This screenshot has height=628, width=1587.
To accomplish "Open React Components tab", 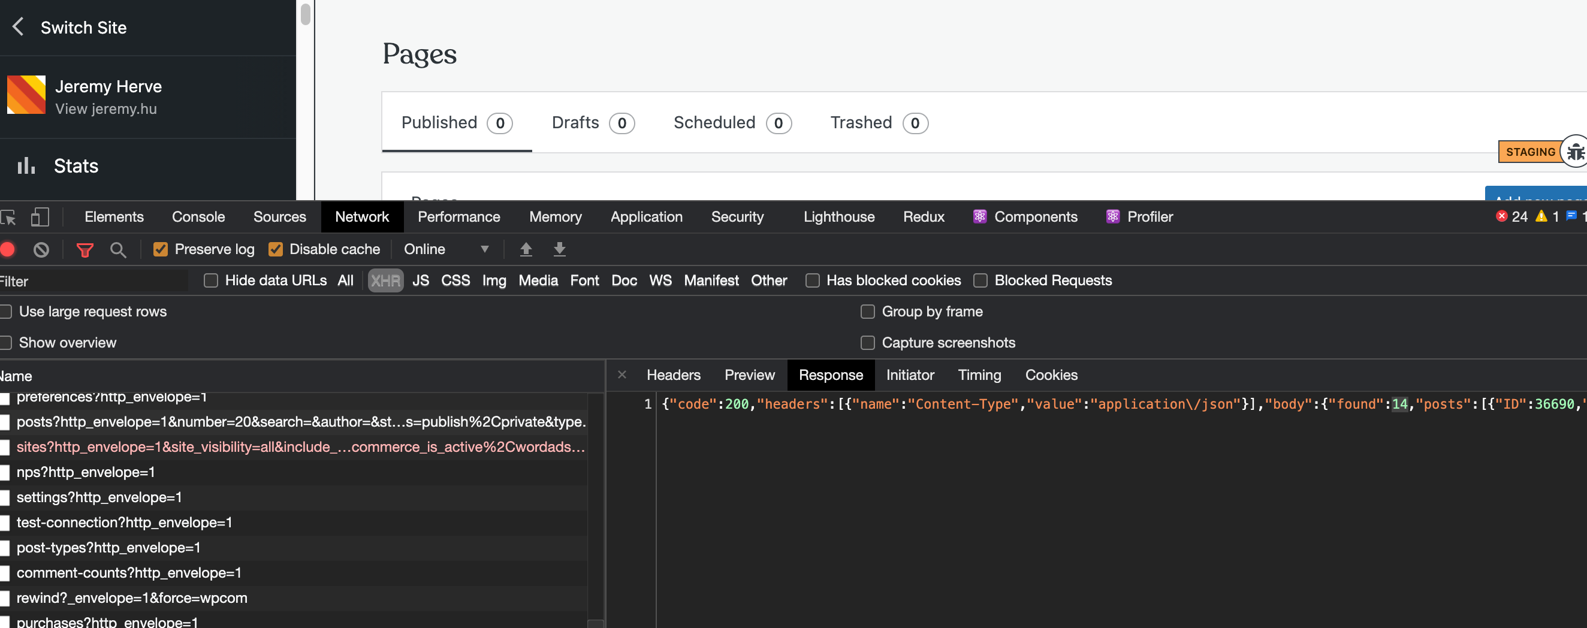I will (1025, 217).
